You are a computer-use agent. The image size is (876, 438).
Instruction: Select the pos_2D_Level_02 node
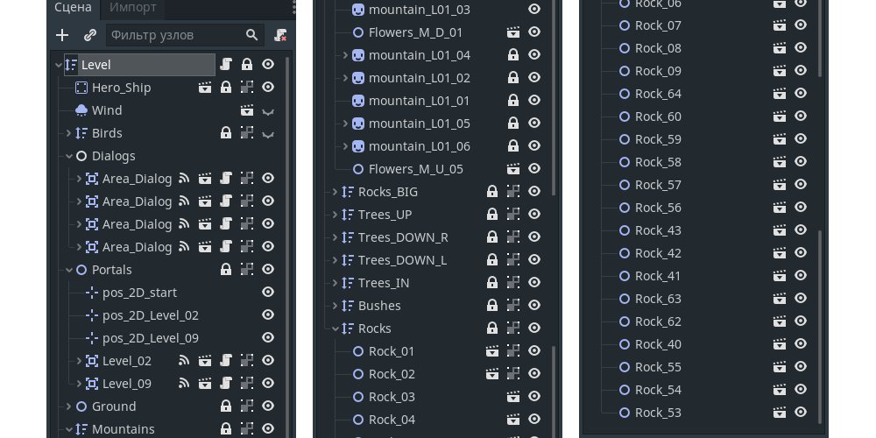pos(151,315)
